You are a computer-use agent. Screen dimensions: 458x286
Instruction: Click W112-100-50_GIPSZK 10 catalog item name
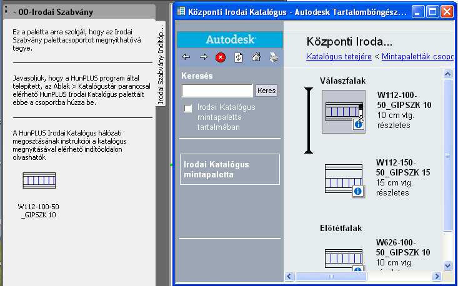tap(404, 100)
